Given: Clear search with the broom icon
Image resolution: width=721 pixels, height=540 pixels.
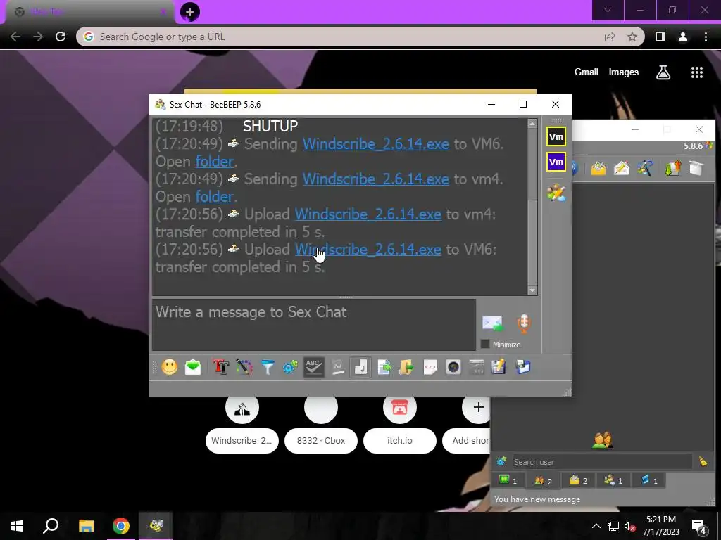Looking at the screenshot, I should (x=703, y=461).
